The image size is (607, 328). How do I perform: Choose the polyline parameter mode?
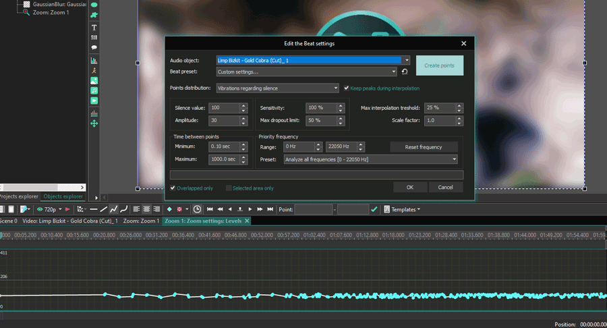(114, 209)
